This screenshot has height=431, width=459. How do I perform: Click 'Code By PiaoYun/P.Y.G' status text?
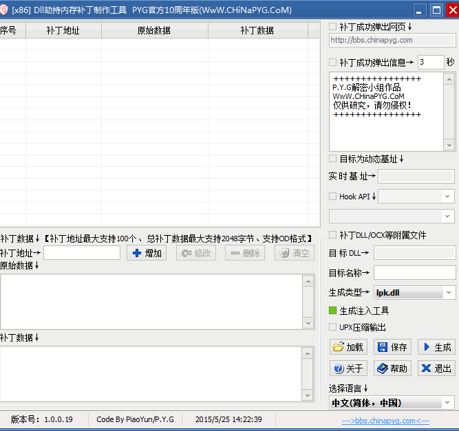tap(136, 419)
